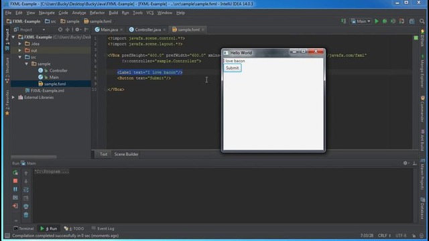
Task: Stop the running process with the red square
Action: click(15, 181)
